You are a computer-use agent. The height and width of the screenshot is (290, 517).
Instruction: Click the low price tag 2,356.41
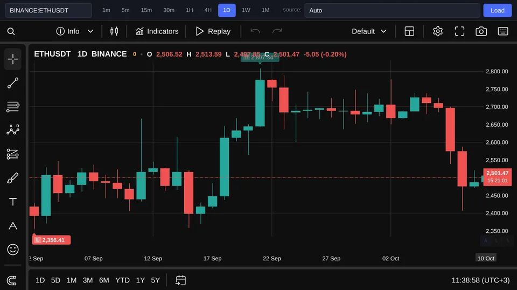51,240
